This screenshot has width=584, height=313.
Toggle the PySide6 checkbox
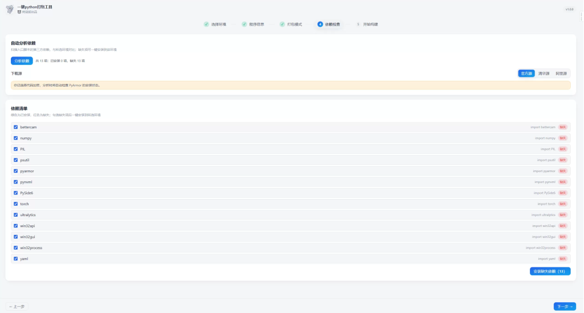point(15,193)
